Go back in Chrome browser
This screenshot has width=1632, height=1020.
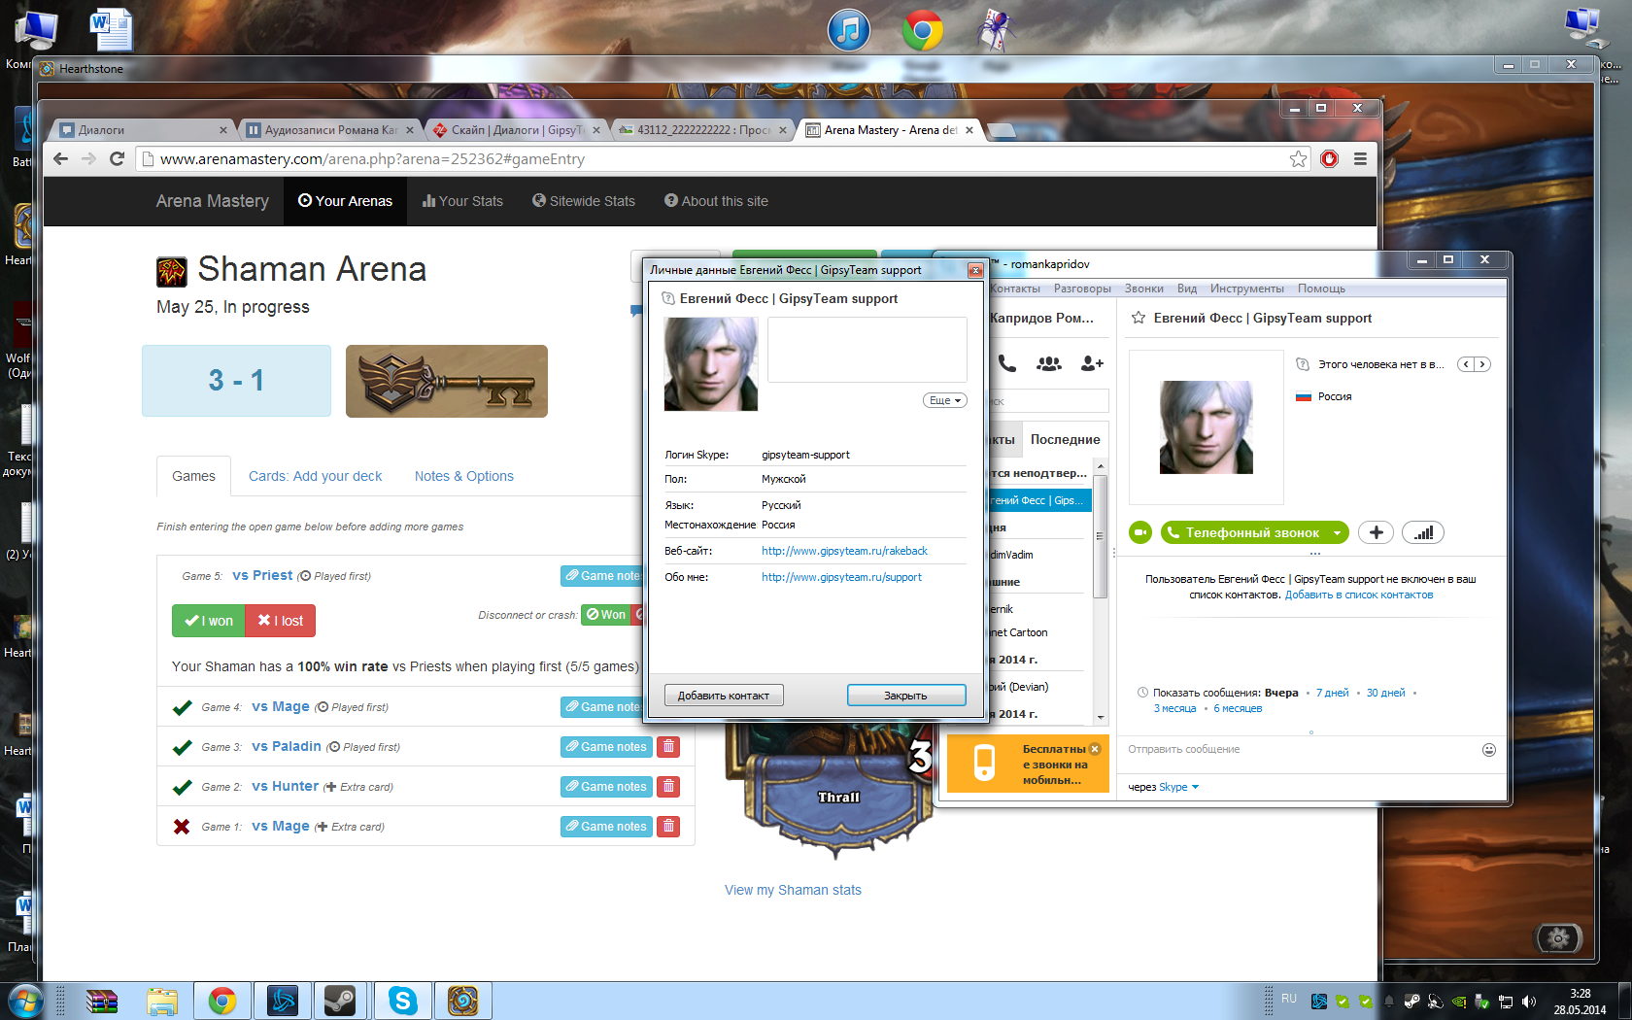(60, 158)
